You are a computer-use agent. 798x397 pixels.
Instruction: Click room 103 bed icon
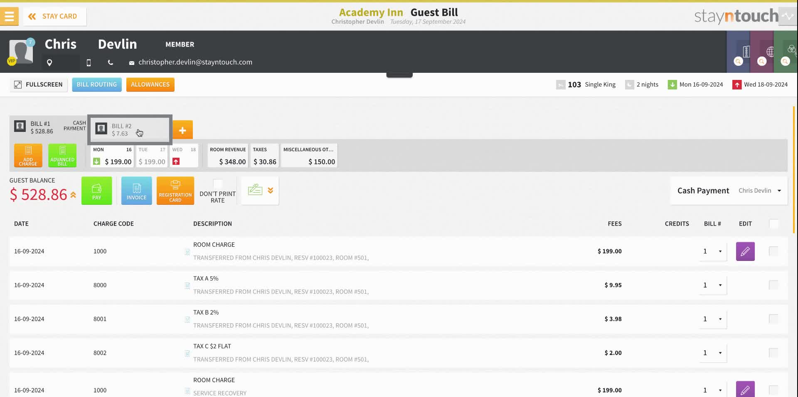coord(561,84)
